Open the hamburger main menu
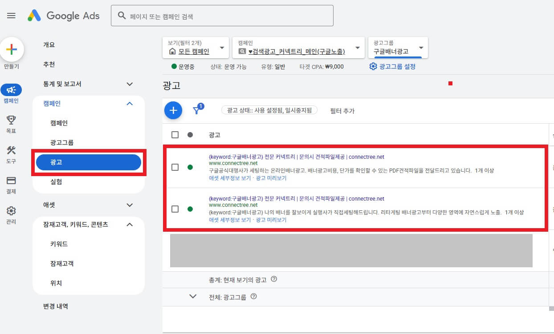This screenshot has width=554, height=334. 12,16
